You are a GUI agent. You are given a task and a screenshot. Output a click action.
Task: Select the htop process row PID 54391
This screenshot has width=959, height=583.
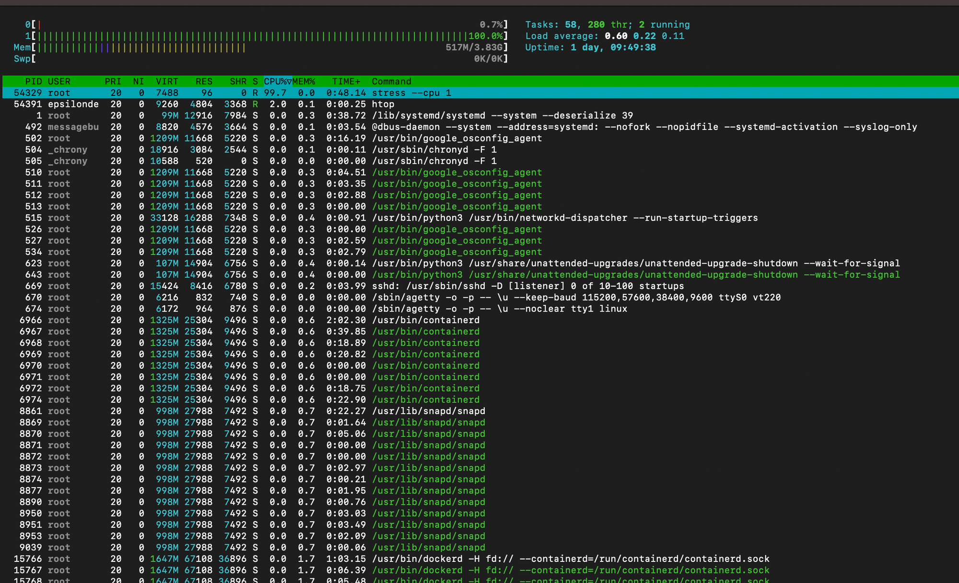tap(480, 104)
